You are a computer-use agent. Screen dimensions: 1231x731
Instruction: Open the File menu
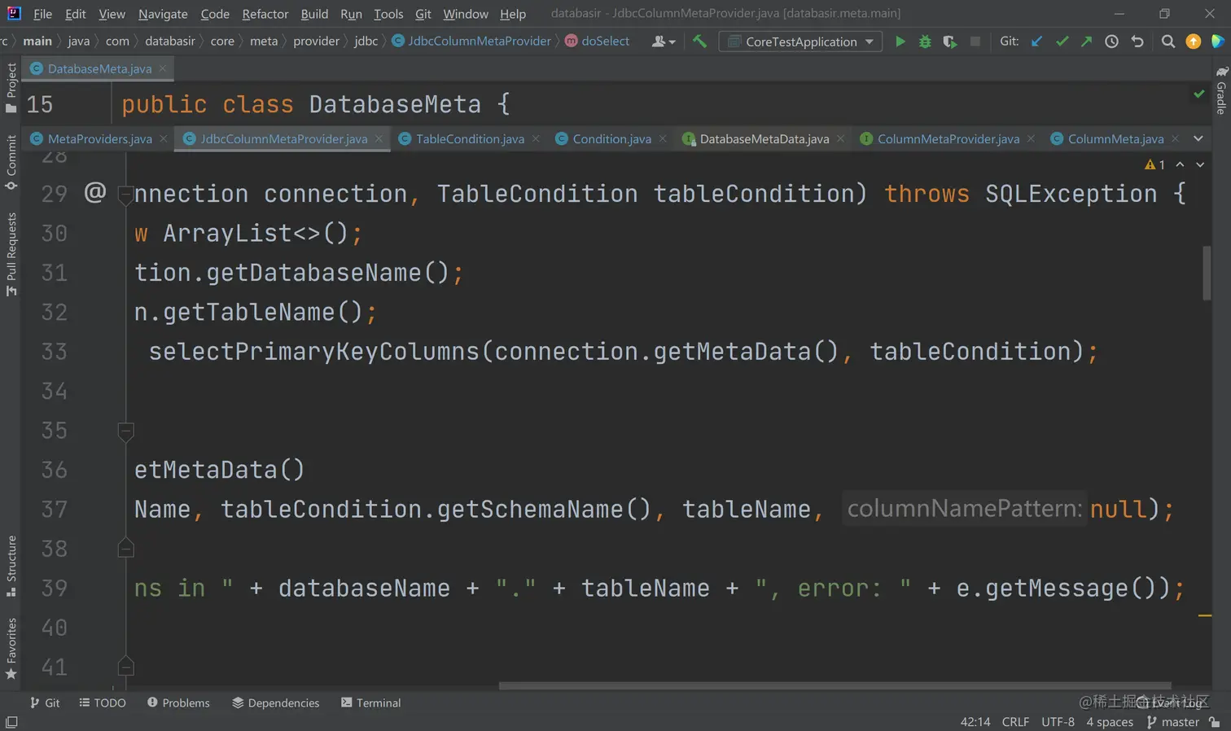[42, 14]
